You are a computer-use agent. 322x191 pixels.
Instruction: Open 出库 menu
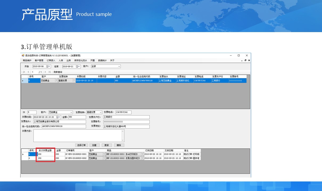click(x=69, y=60)
